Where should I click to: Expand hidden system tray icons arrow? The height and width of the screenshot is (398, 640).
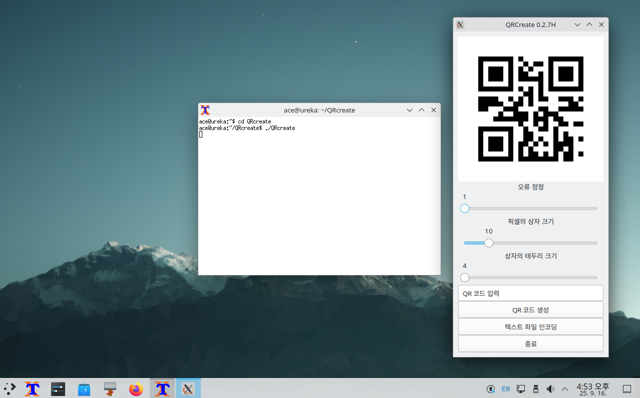point(565,388)
